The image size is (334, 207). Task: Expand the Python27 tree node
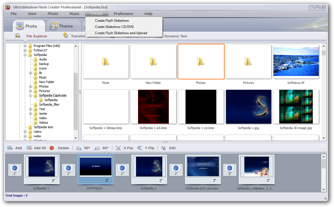point(25,51)
